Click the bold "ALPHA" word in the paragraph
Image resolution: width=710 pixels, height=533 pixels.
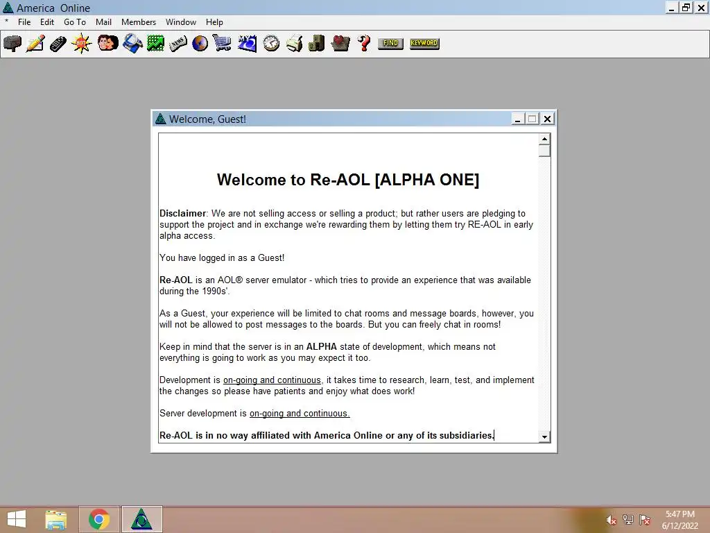tap(322, 347)
